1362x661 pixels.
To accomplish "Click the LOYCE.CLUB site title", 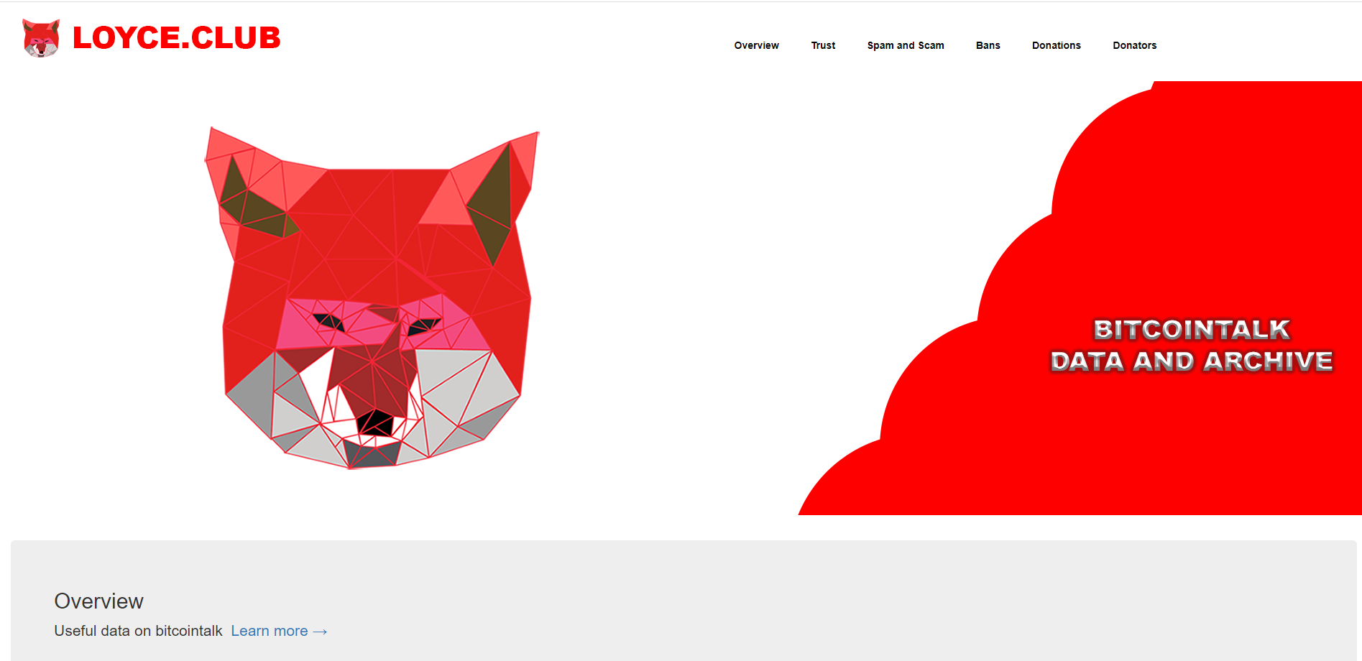I will [176, 38].
